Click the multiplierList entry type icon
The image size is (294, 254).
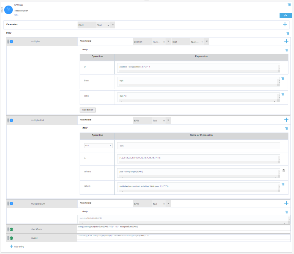pos(11,120)
